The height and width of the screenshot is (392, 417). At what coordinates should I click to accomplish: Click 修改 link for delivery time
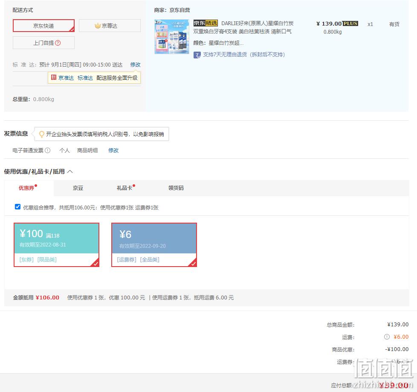pyautogui.click(x=135, y=65)
